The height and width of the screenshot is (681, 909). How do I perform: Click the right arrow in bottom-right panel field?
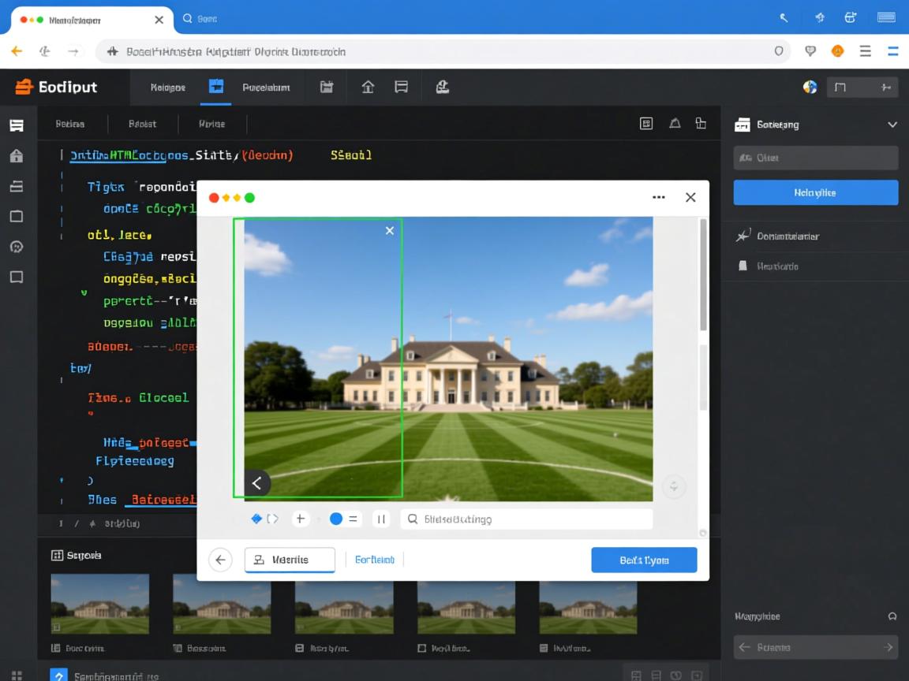pyautogui.click(x=888, y=647)
